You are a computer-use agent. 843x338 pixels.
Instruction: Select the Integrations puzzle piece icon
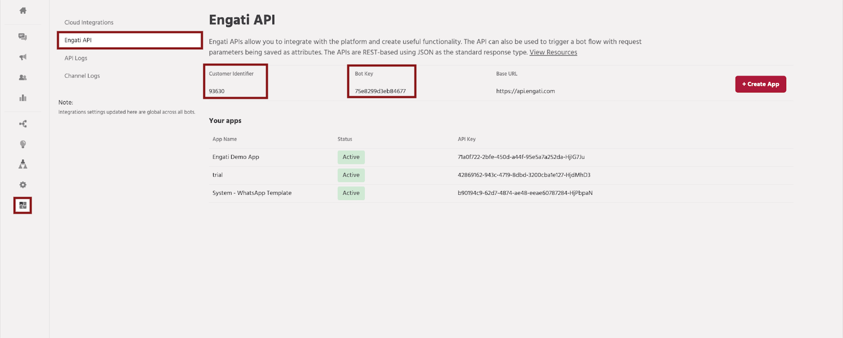22,205
